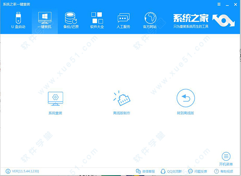This screenshot has height=176, width=241.
Task: Select the 一键装机 one-click install tab
Action: 45,20
